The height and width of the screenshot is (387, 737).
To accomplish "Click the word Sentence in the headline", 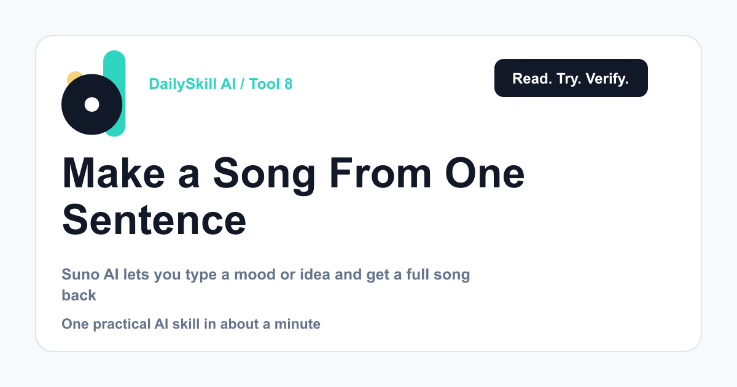I will tap(154, 219).
